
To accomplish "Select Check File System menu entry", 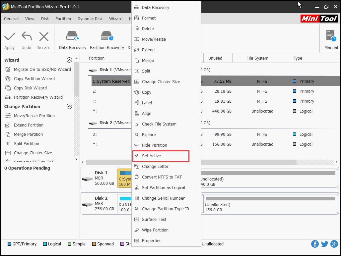I will [167, 124].
